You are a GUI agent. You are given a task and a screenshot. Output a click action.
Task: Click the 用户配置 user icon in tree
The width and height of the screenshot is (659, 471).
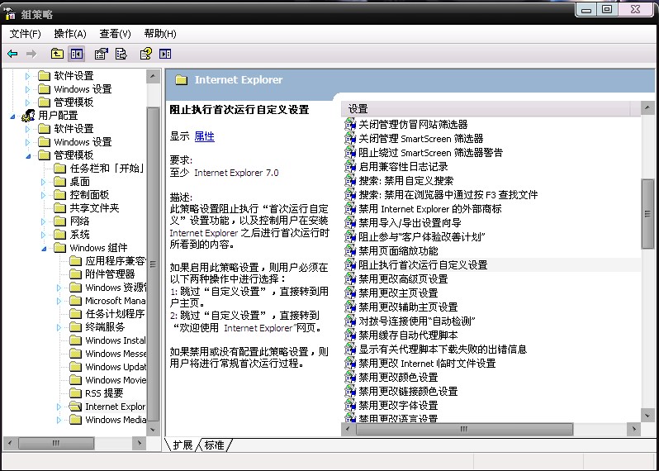(x=28, y=115)
